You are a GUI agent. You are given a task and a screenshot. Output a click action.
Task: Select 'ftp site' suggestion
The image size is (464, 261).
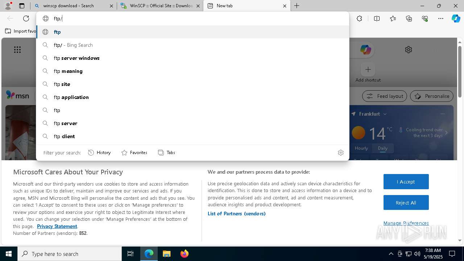[x=192, y=84]
